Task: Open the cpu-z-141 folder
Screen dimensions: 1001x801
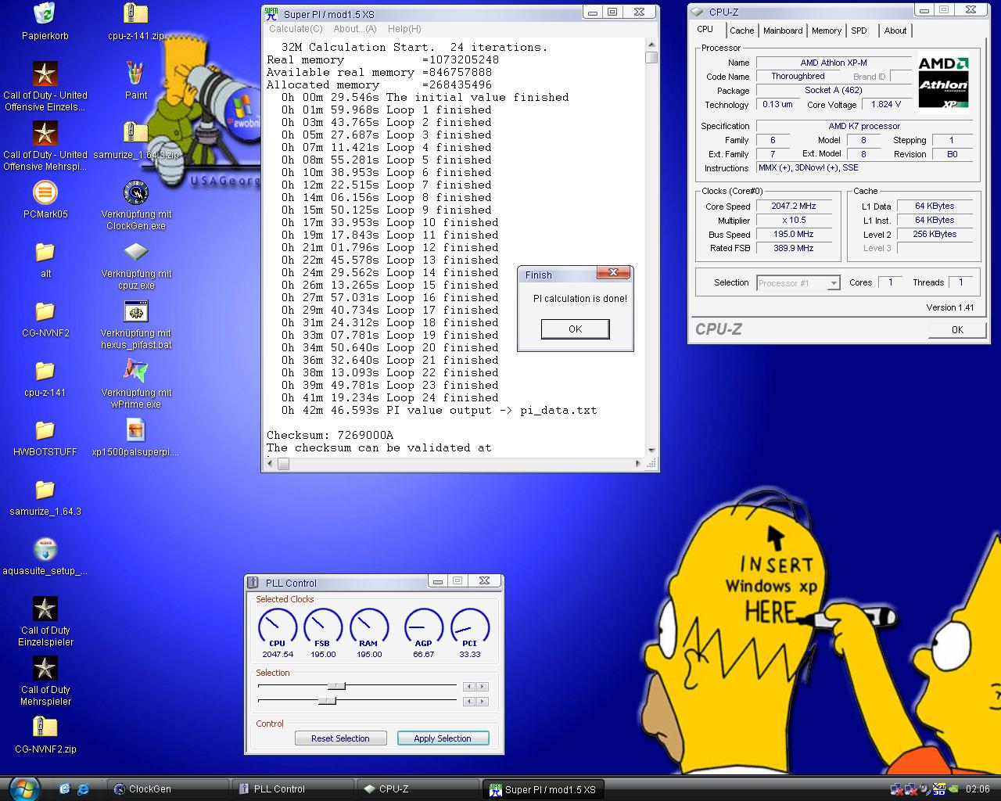Action: coord(45,371)
